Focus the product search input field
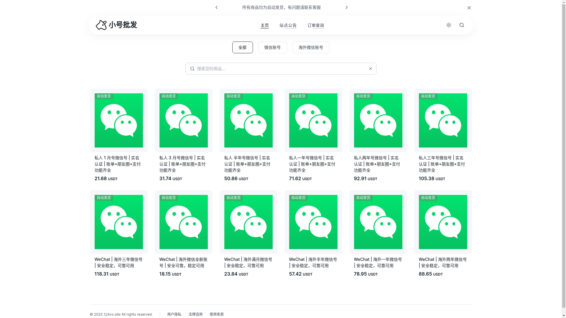The width and height of the screenshot is (566, 318). tap(281, 69)
